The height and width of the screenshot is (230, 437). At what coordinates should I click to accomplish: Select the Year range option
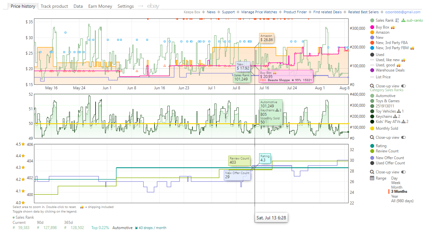click(395, 196)
